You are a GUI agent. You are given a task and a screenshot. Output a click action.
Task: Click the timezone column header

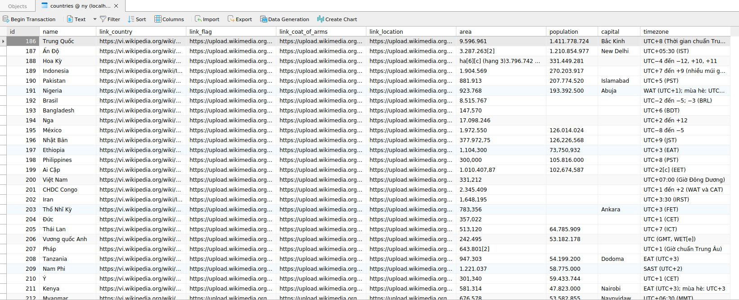pos(685,31)
